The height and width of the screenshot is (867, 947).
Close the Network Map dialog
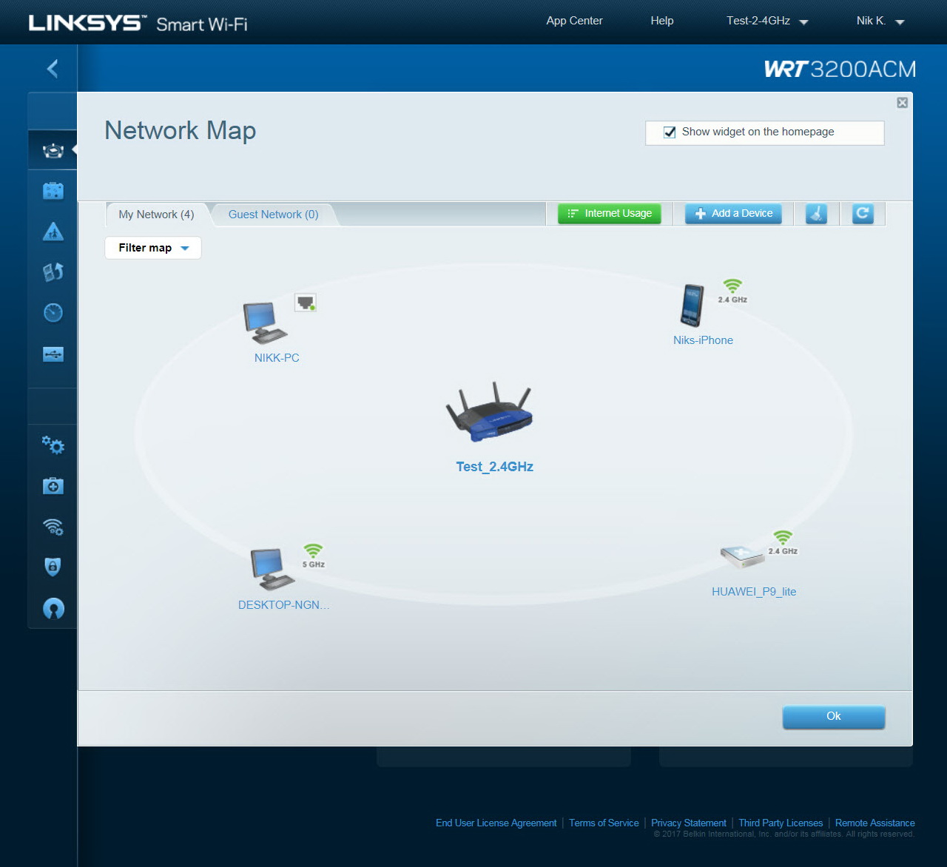point(903,103)
